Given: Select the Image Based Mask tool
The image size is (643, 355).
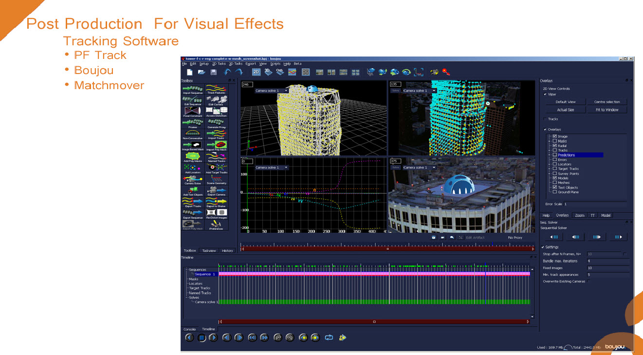Looking at the screenshot, I should (192, 145).
